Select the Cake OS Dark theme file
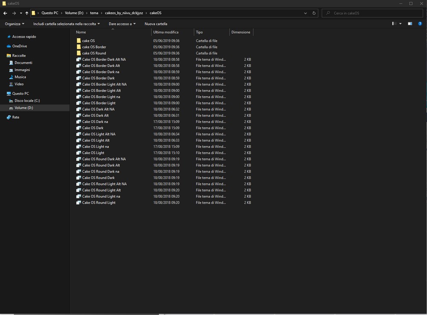The width and height of the screenshot is (427, 315). click(x=93, y=128)
